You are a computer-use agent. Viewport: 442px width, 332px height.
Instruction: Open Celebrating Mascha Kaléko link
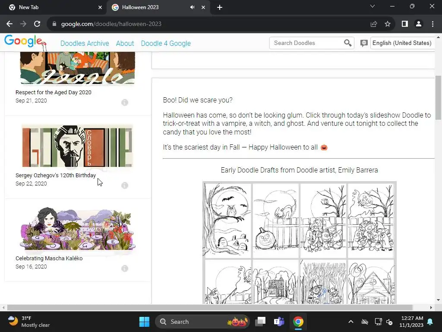(x=49, y=259)
